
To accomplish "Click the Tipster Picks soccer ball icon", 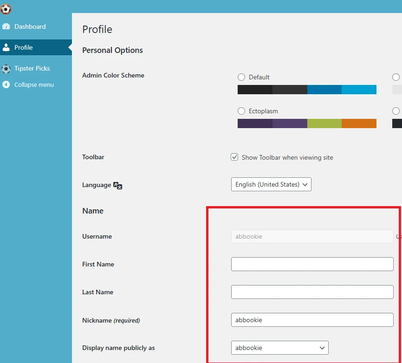I will (x=6, y=69).
